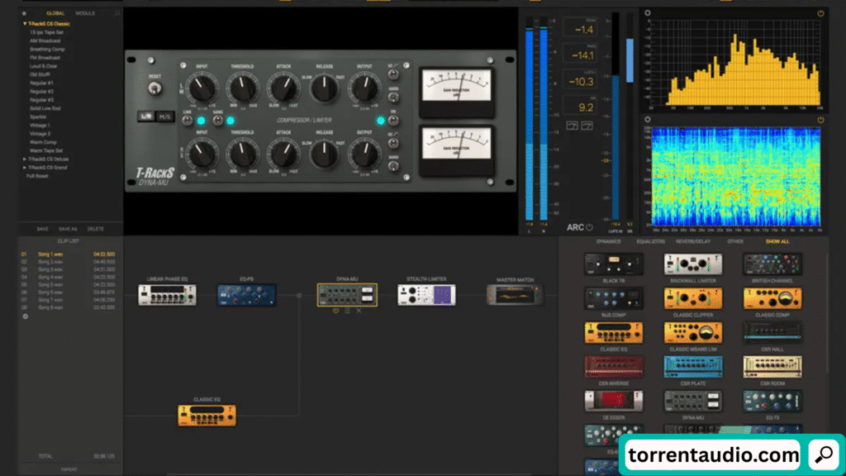Click the Master Match chain module
Image resolution: width=846 pixels, height=476 pixels.
516,295
